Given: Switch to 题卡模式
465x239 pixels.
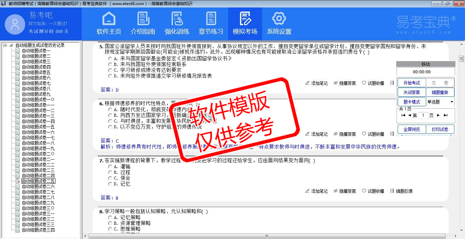Looking at the screenshot, I should (x=412, y=102).
